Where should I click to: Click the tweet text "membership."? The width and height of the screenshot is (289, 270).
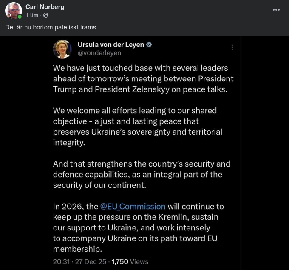pos(77,249)
